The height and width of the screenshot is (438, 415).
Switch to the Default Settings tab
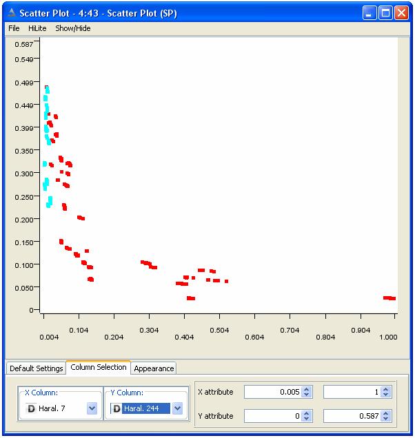pyautogui.click(x=36, y=368)
